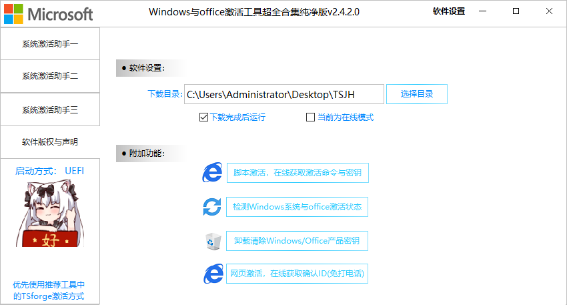Screen dimensions: 567x305
Task: Click the 启动方式: UEFI label
Action: click(x=50, y=172)
